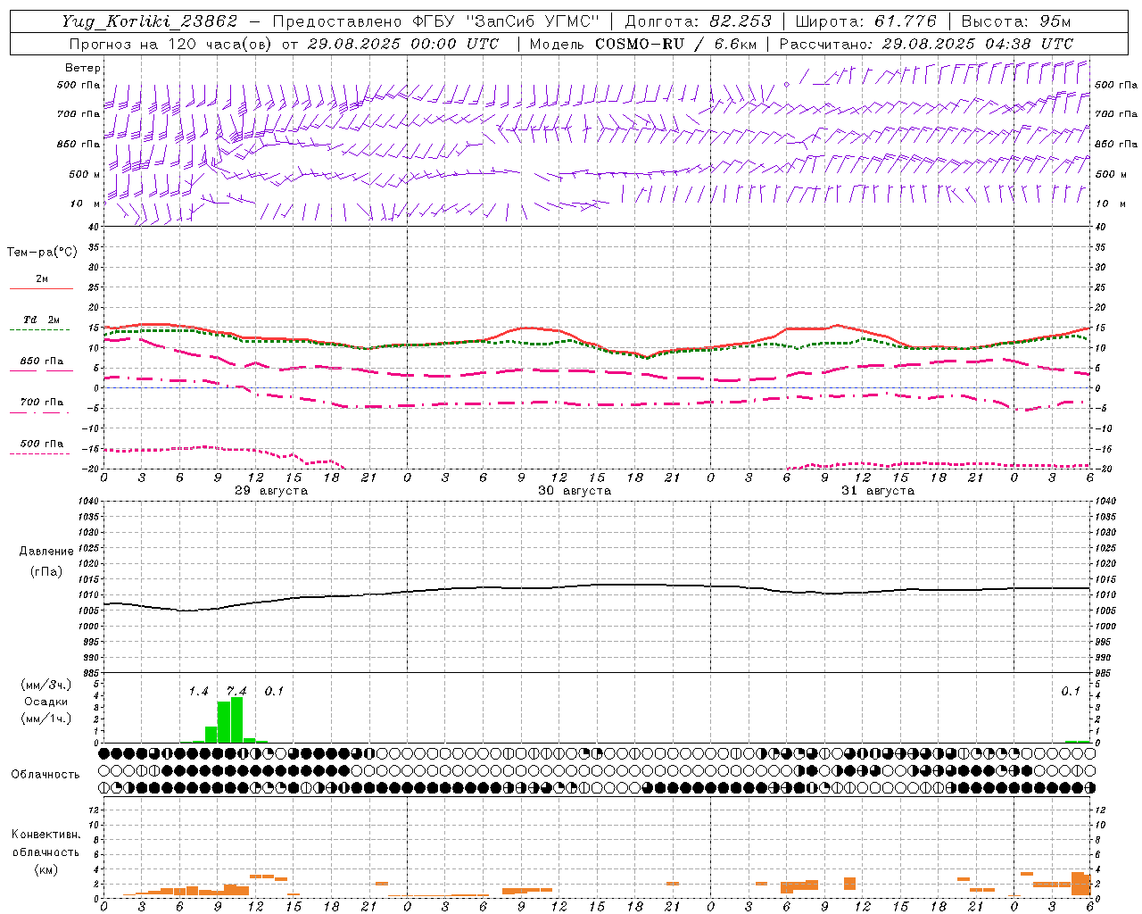The width and height of the screenshot is (1142, 914).
Task: Click the longitude value "Долгота: 82.253"
Action: pyautogui.click(x=698, y=21)
